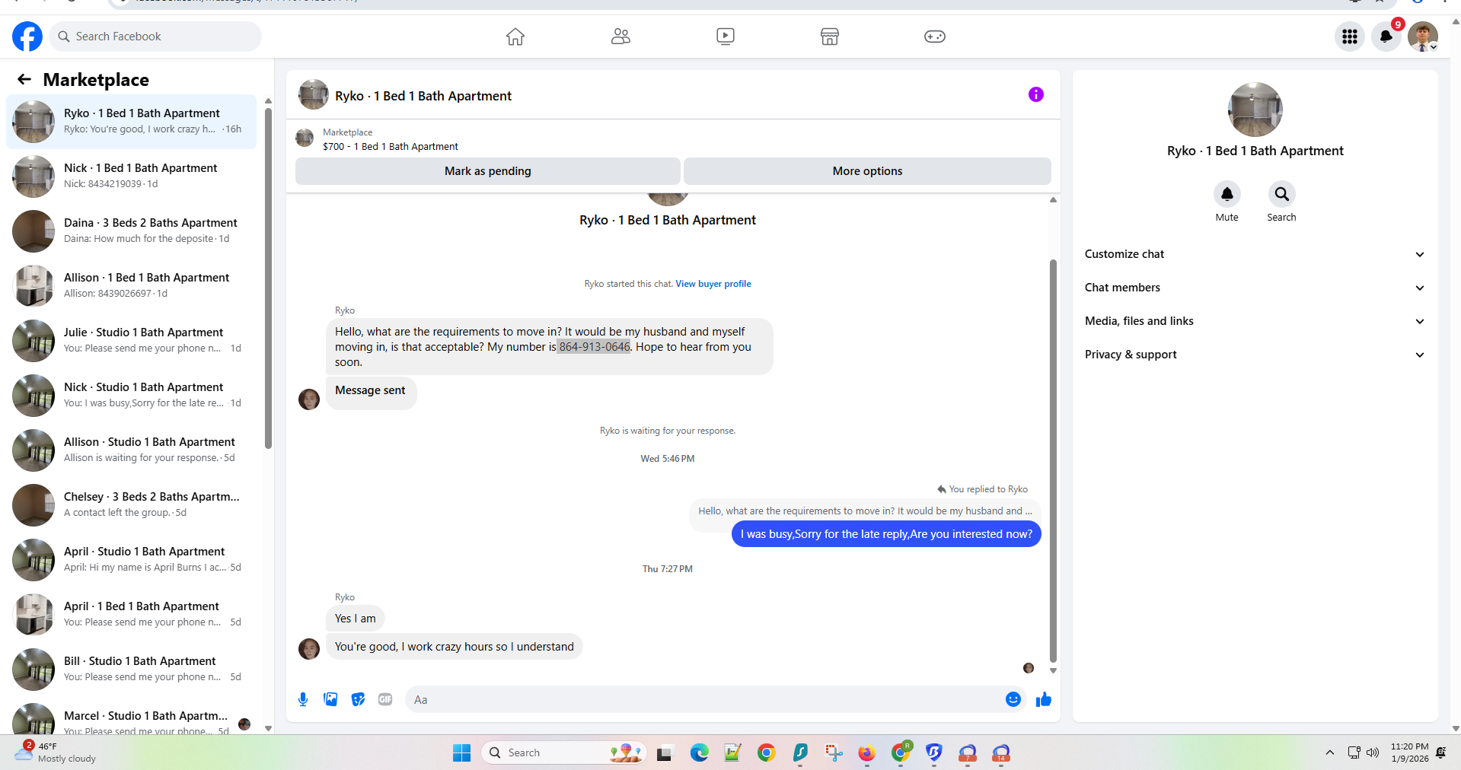Choose a sticker icon

358,699
